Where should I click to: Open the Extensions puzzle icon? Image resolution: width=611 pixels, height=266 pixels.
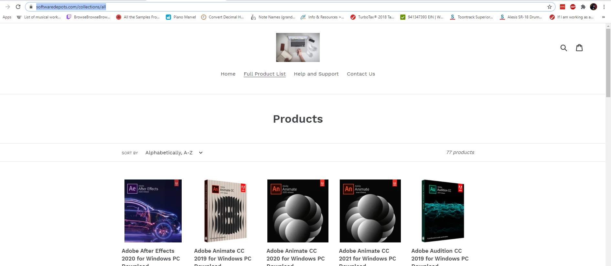pos(583,7)
